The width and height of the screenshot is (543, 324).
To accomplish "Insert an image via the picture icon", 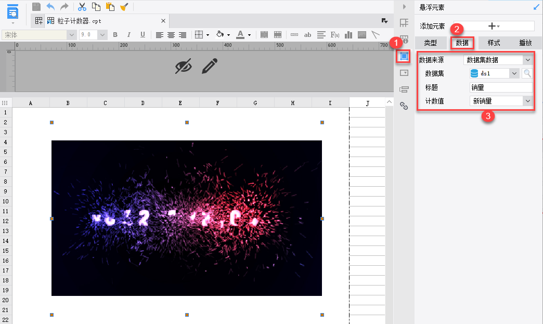I will click(362, 35).
